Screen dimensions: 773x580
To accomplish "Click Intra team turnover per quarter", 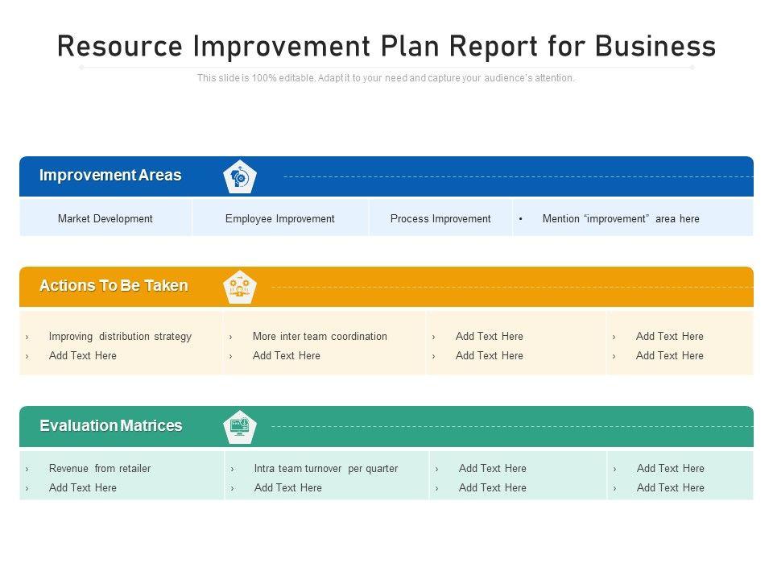I will point(326,468).
